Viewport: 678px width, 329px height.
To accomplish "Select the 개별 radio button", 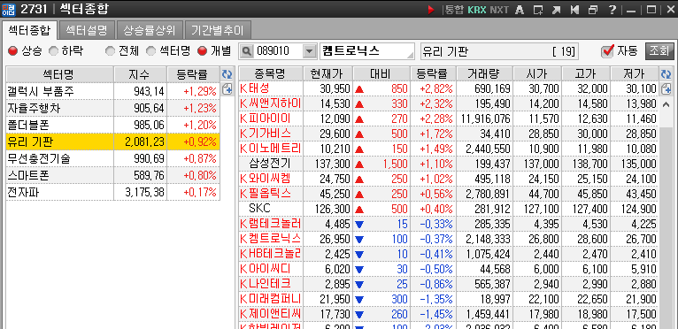I will [x=202, y=51].
